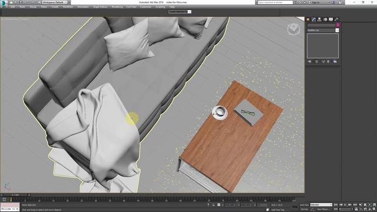The image size is (377, 212).
Task: Click Make Unique modifier stack icon
Action: (323, 61)
